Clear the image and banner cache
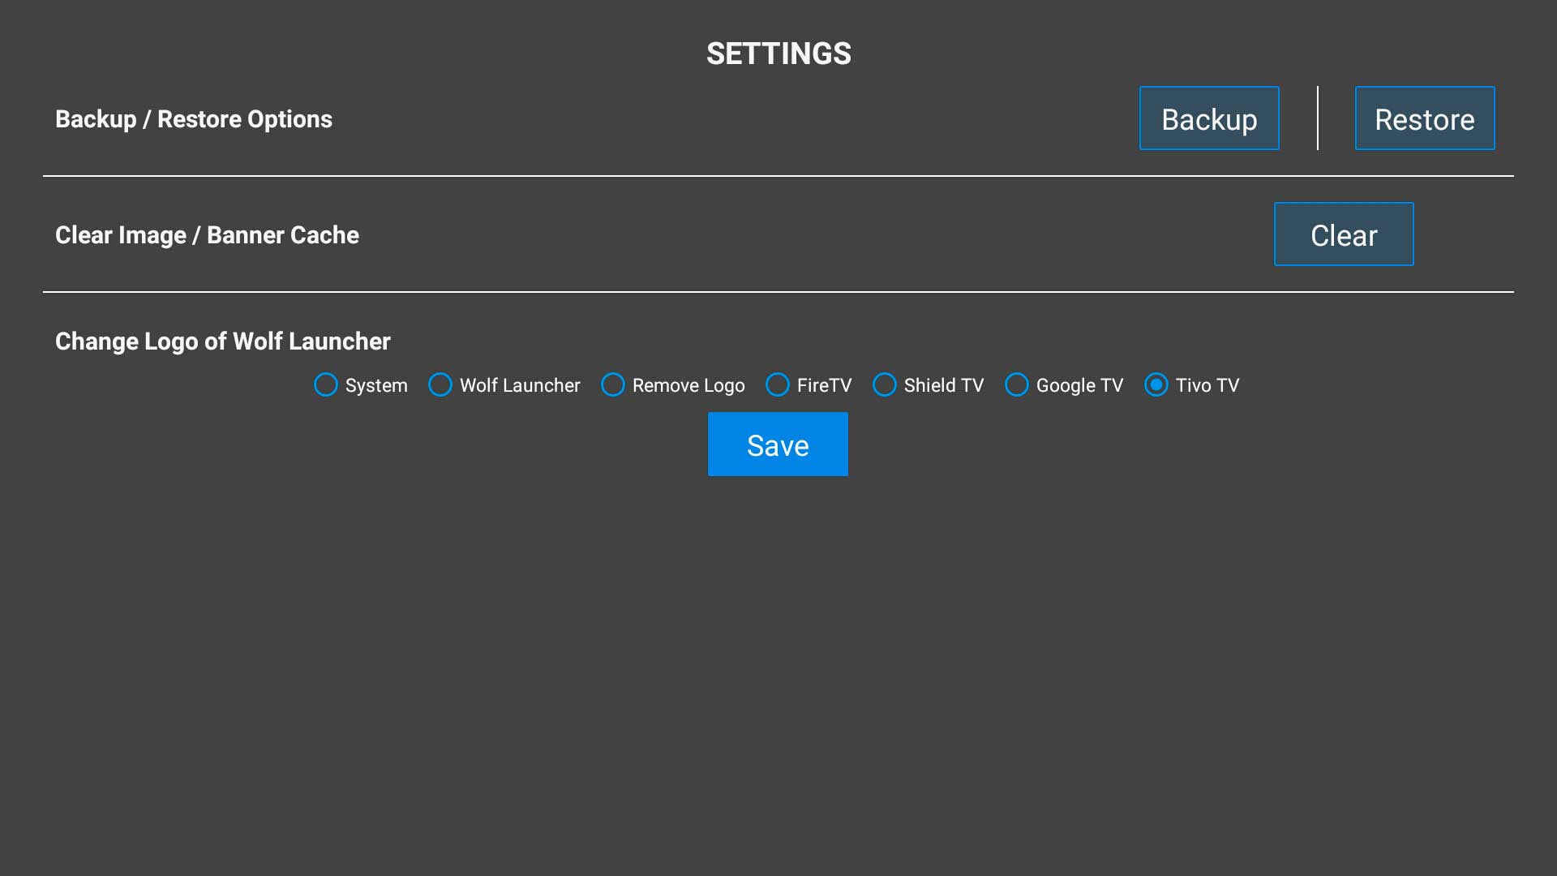The width and height of the screenshot is (1557, 876). coord(1344,234)
